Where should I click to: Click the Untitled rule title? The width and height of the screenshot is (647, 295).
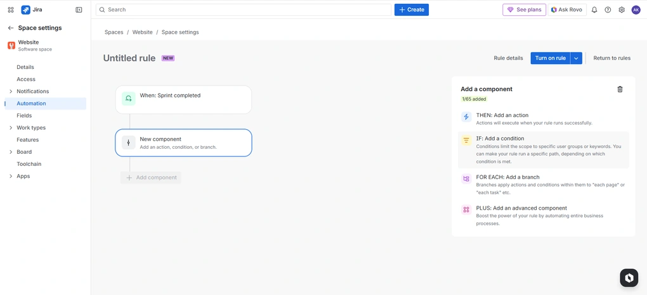coord(129,58)
